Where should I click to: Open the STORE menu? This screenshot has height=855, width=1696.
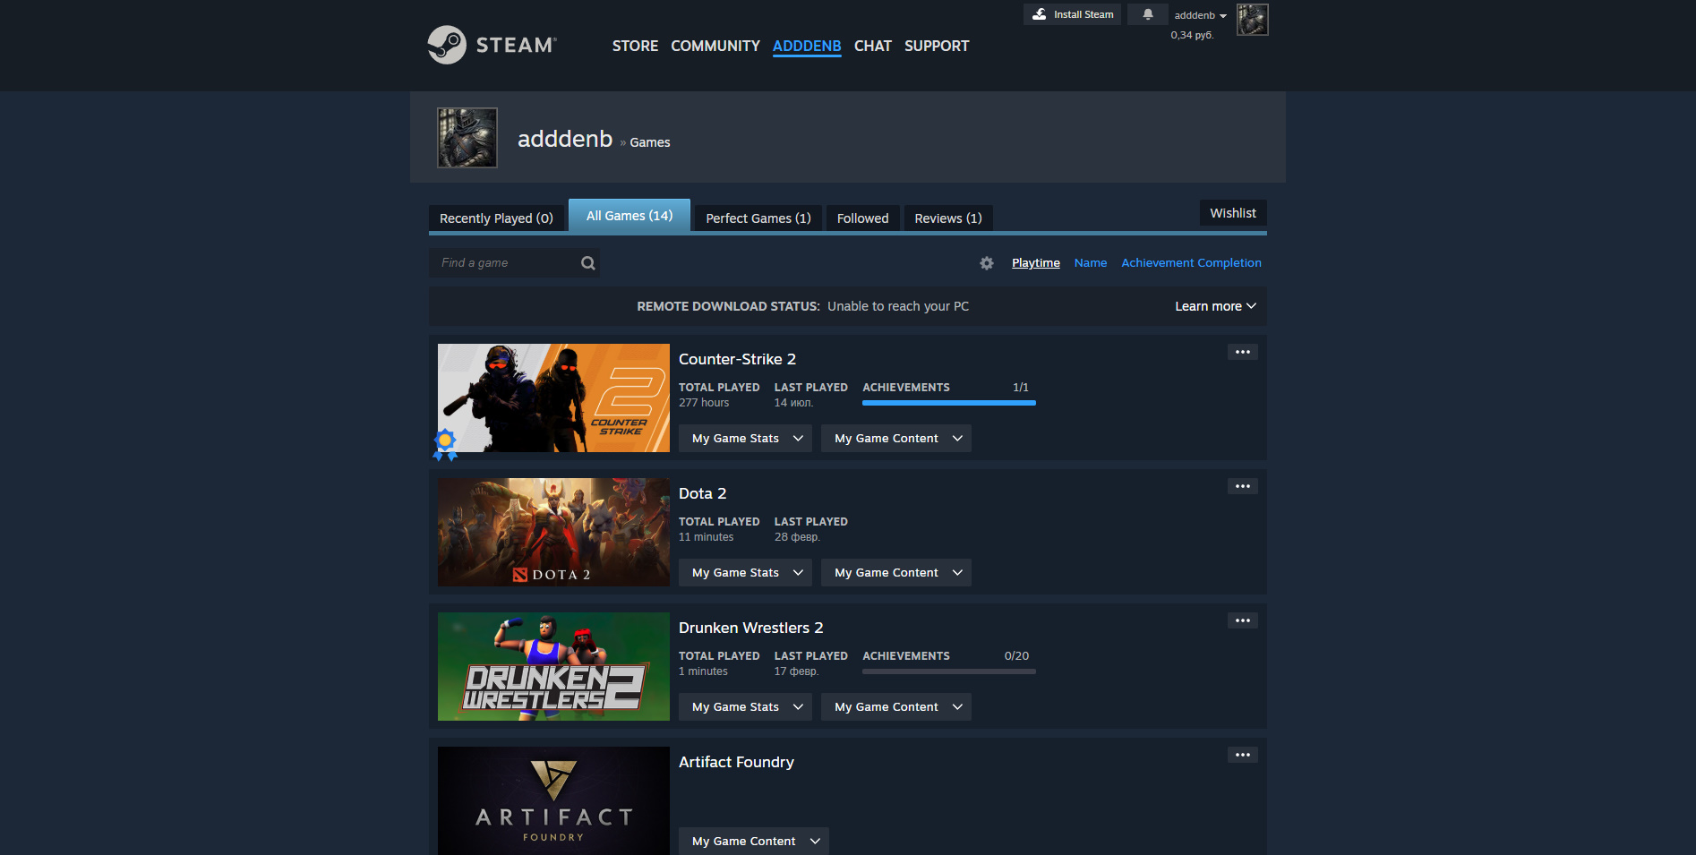(x=635, y=46)
